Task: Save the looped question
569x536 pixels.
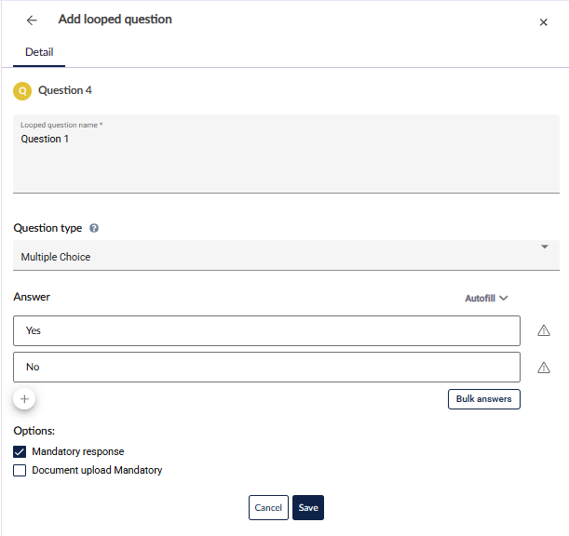Action: tap(308, 507)
